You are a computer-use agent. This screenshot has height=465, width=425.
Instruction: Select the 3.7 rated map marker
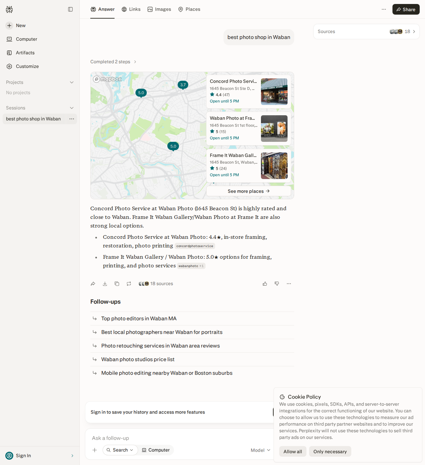pyautogui.click(x=183, y=85)
